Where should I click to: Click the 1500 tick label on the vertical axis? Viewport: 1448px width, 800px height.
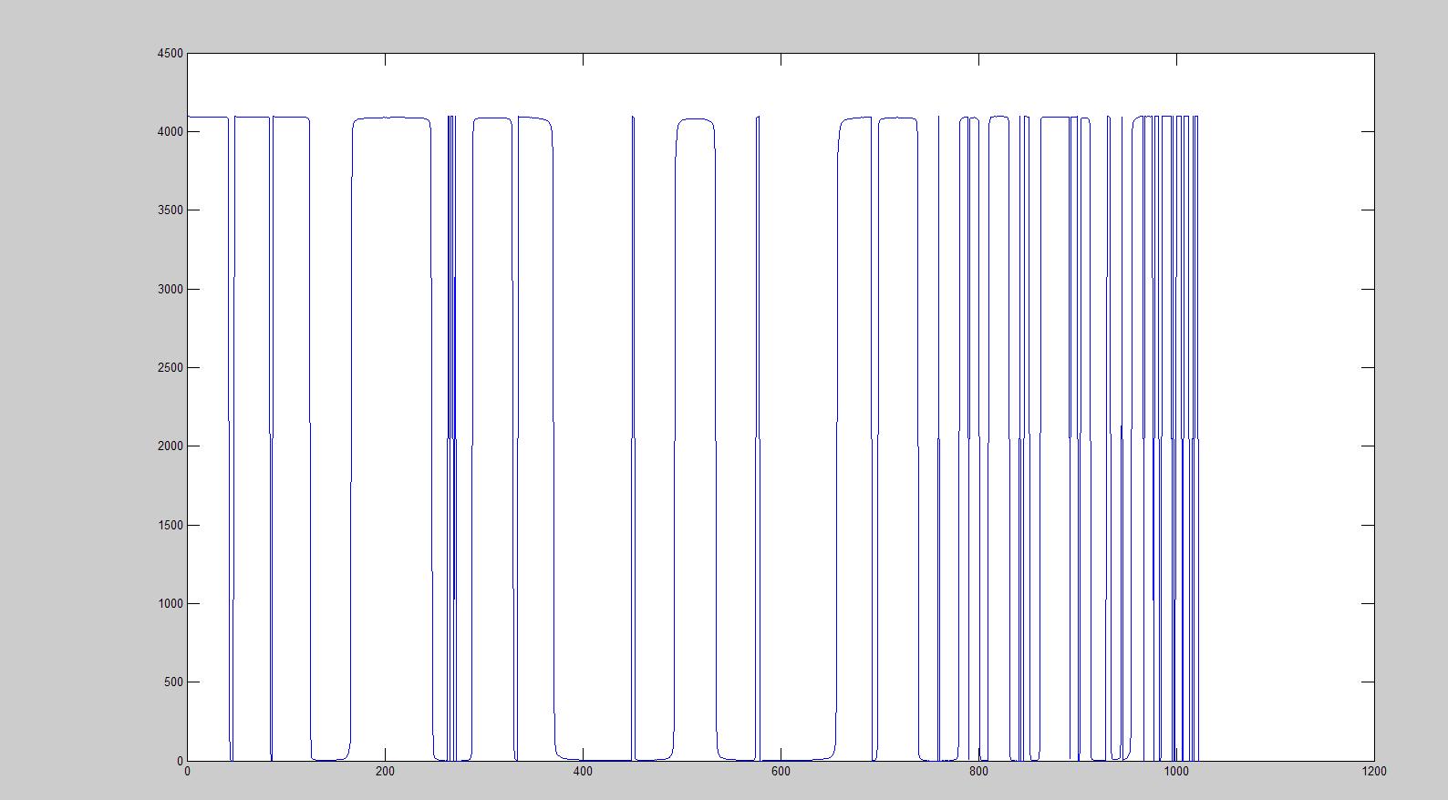(x=170, y=526)
